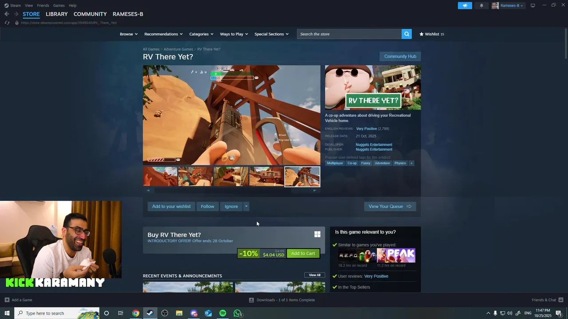Open the Games menu
The image size is (568, 319).
[x=59, y=5]
